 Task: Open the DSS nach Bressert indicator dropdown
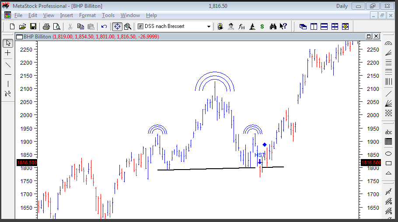click(209, 26)
